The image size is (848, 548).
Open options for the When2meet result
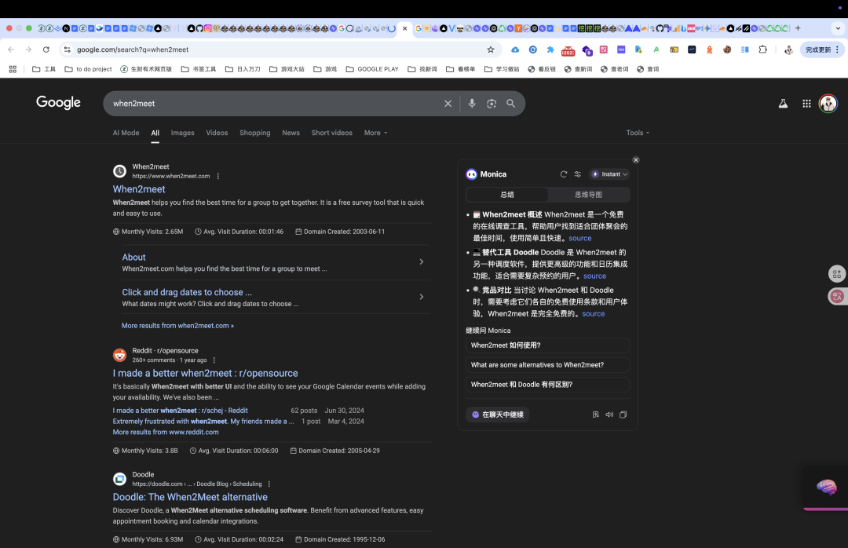point(218,177)
